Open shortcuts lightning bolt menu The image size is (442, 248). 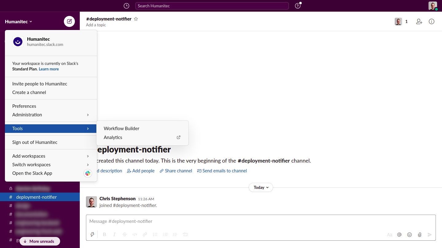tap(92, 235)
